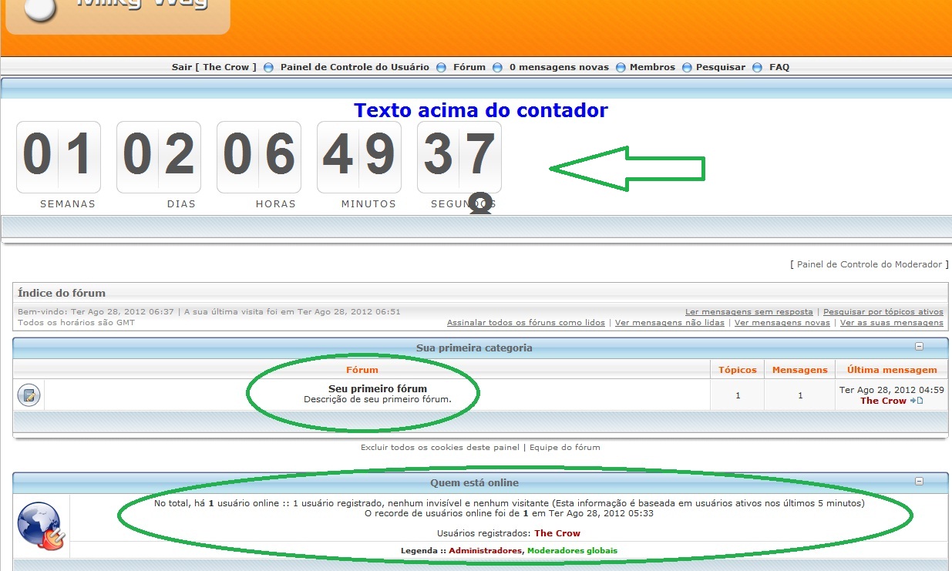This screenshot has height=571, width=952.
Task: Open Equipe do fórum link
Action: click(564, 447)
